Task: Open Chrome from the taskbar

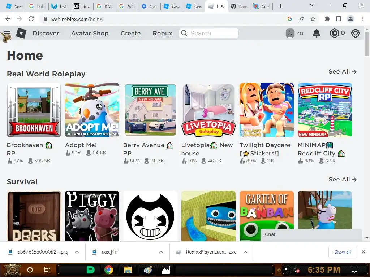Action: [x=108, y=270]
